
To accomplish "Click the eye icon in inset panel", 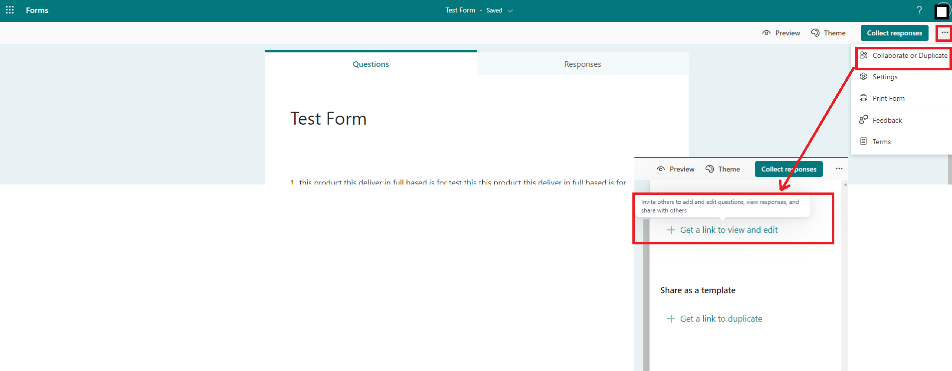I will (x=661, y=169).
